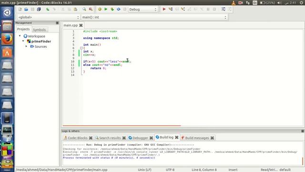Open Find search icon
The image size is (305, 172).
(84, 9)
